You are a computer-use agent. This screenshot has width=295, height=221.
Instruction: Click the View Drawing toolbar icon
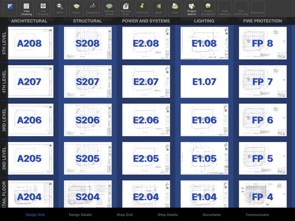coord(26,8)
